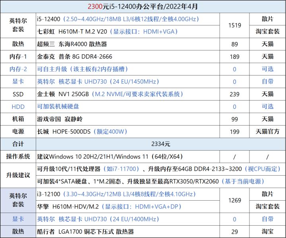This screenshot has width=286, height=238.
Task: Click the 29 cooler price cell
Action: click(x=235, y=232)
